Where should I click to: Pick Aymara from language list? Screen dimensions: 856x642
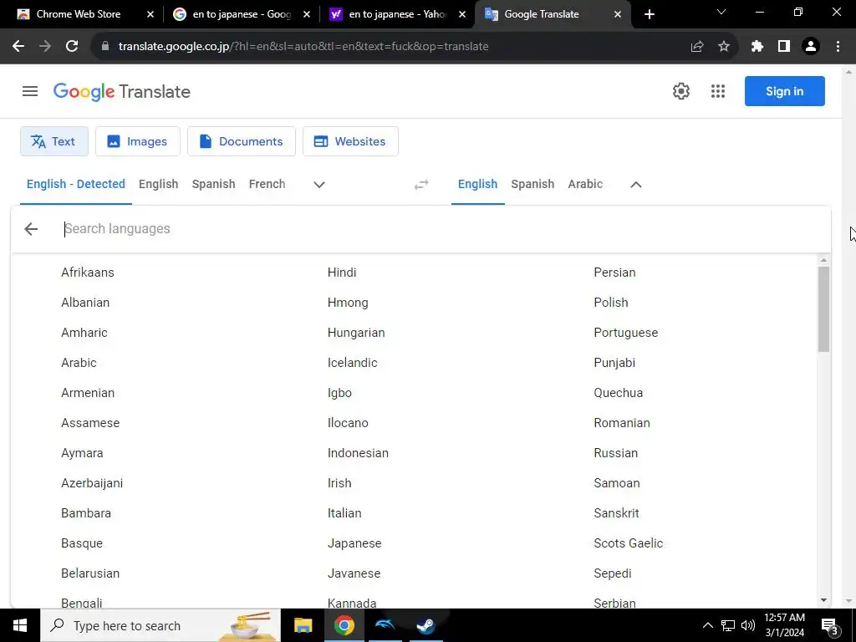[x=82, y=453]
